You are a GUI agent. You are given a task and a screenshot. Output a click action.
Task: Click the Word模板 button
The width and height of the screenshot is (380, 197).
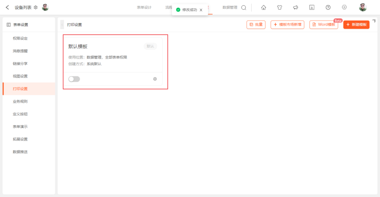324,25
